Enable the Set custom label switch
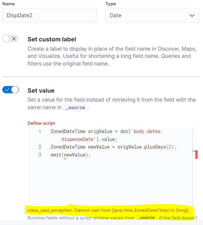The image size is (203, 225). pos(11,39)
